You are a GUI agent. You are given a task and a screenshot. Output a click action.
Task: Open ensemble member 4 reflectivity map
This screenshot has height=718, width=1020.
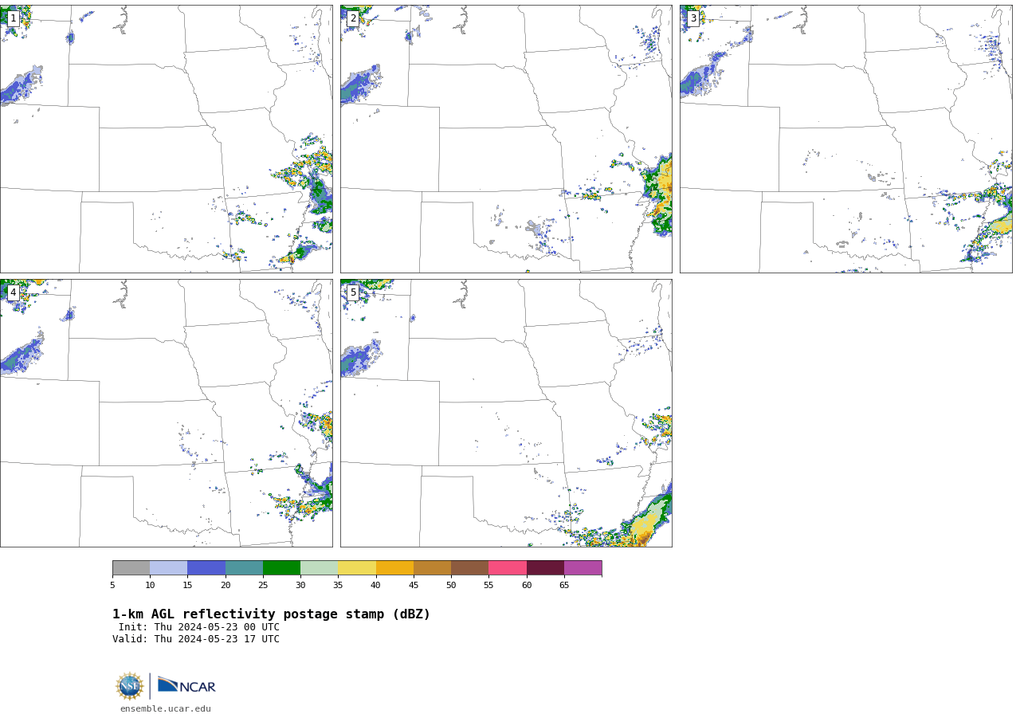pyautogui.click(x=167, y=413)
